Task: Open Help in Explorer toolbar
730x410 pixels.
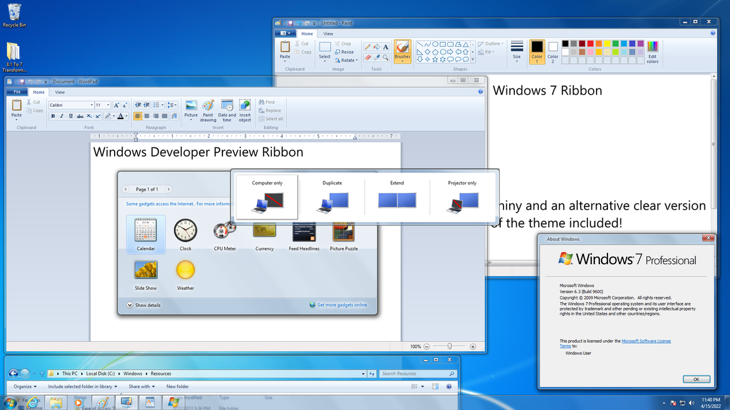Action: 449,386
